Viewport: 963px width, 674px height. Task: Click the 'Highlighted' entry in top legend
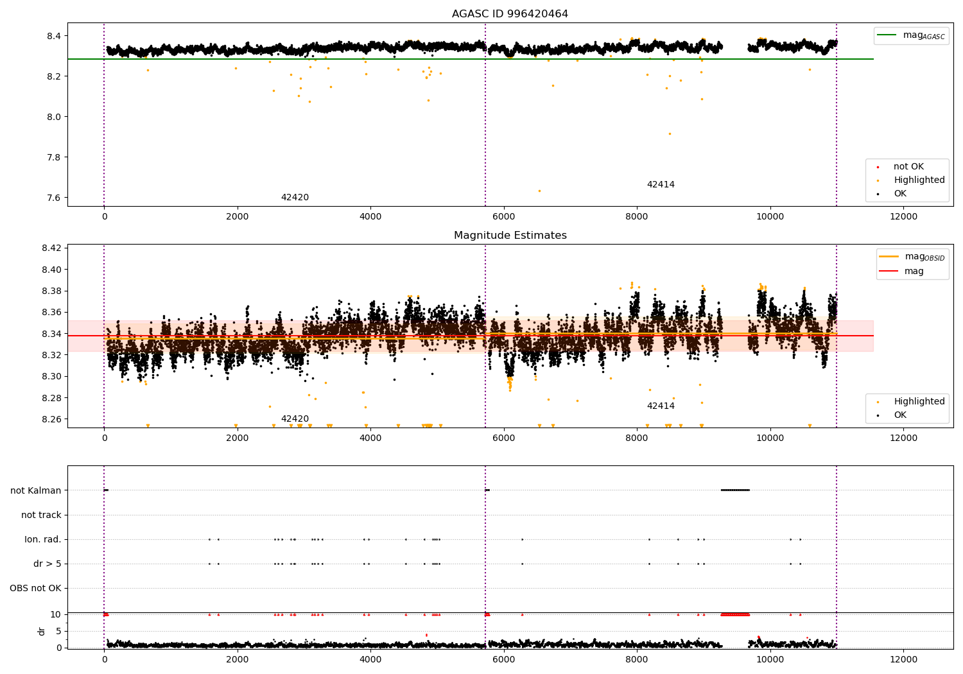(x=919, y=180)
